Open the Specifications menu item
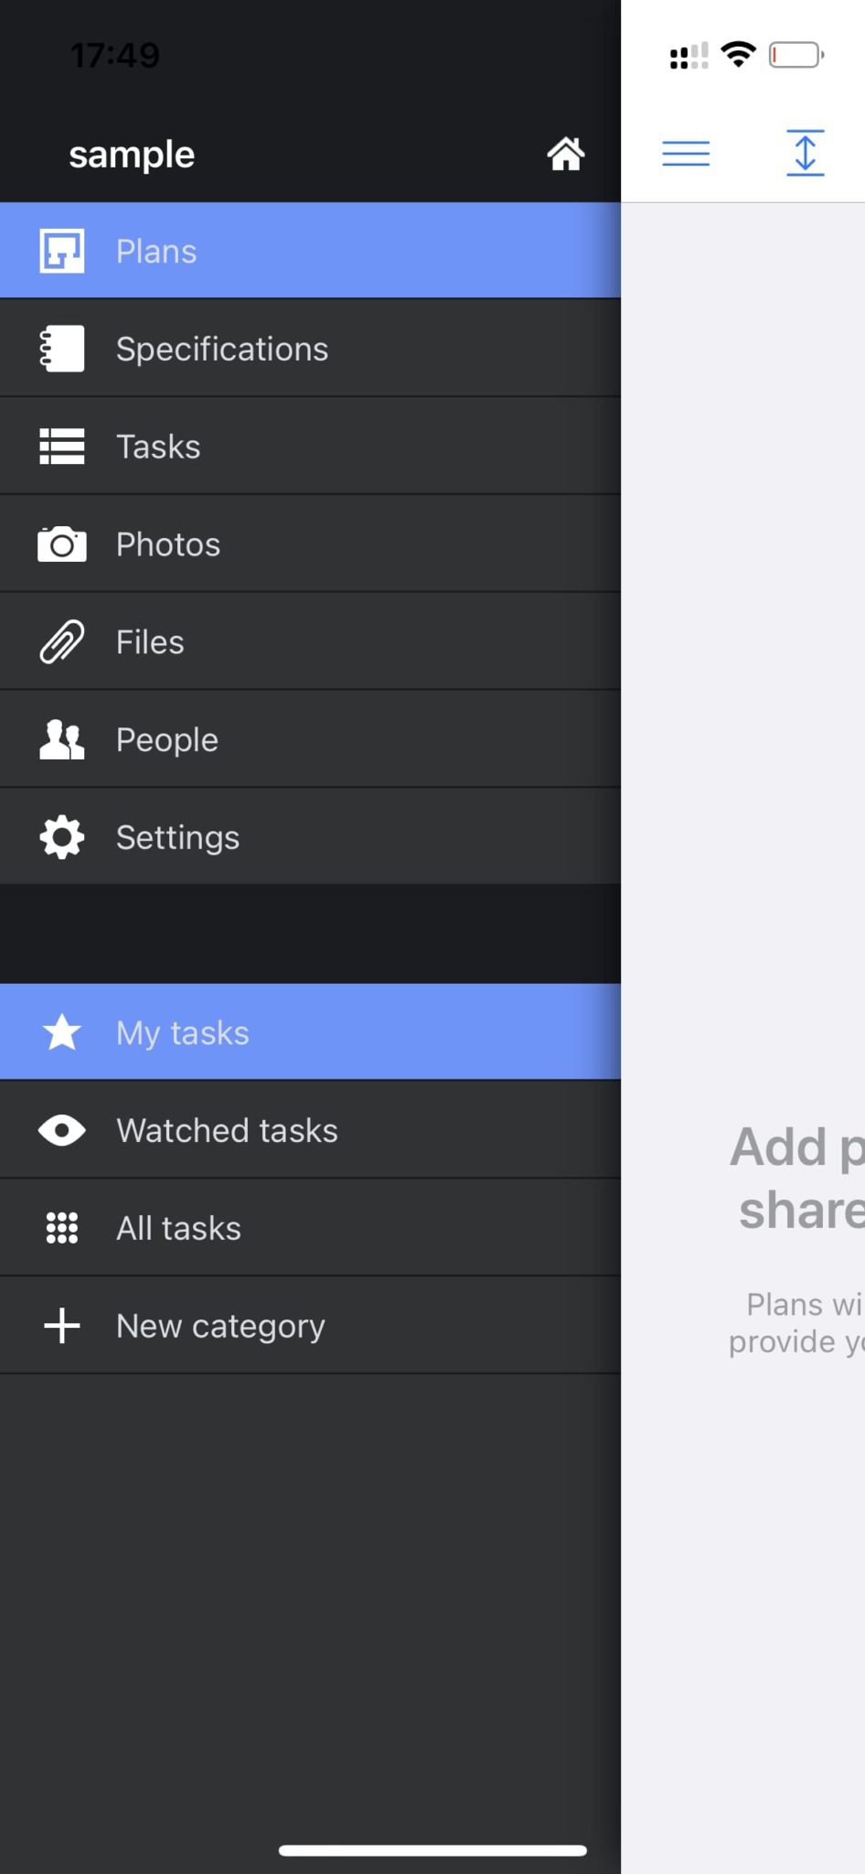 [222, 349]
